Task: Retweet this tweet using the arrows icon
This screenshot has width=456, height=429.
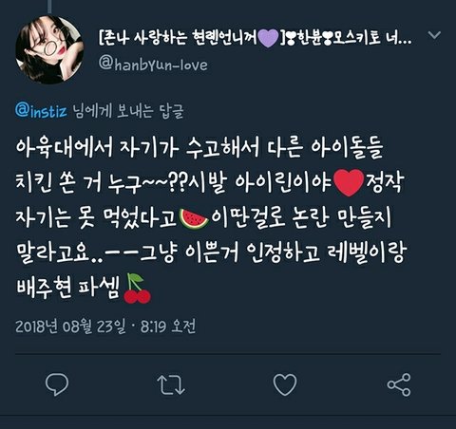Action: pyautogui.click(x=171, y=384)
